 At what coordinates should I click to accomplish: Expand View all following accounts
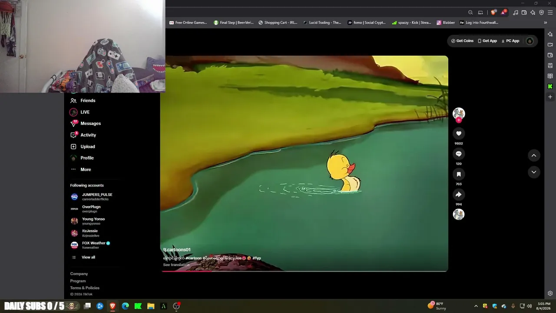(83, 257)
